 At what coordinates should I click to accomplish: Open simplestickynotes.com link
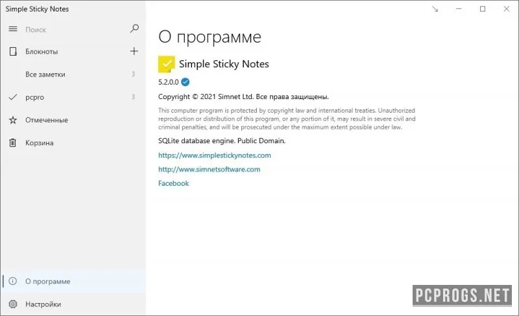215,155
